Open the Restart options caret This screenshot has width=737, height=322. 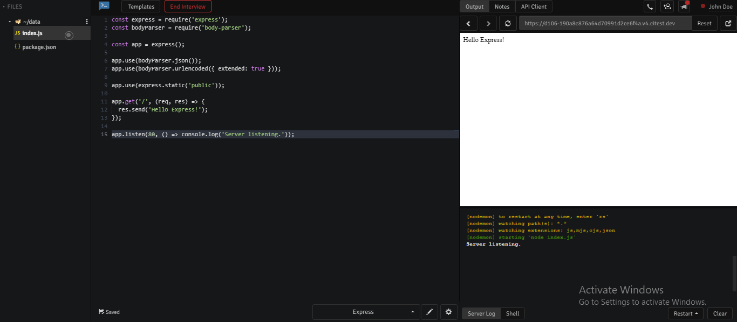tap(697, 313)
